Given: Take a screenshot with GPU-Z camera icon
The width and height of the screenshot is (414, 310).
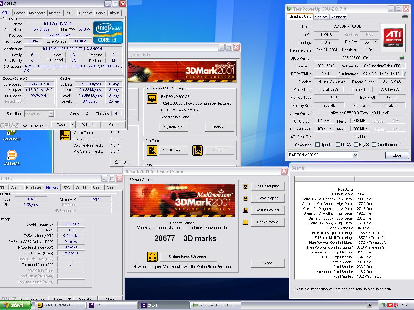Looking at the screenshot, I should [405, 16].
